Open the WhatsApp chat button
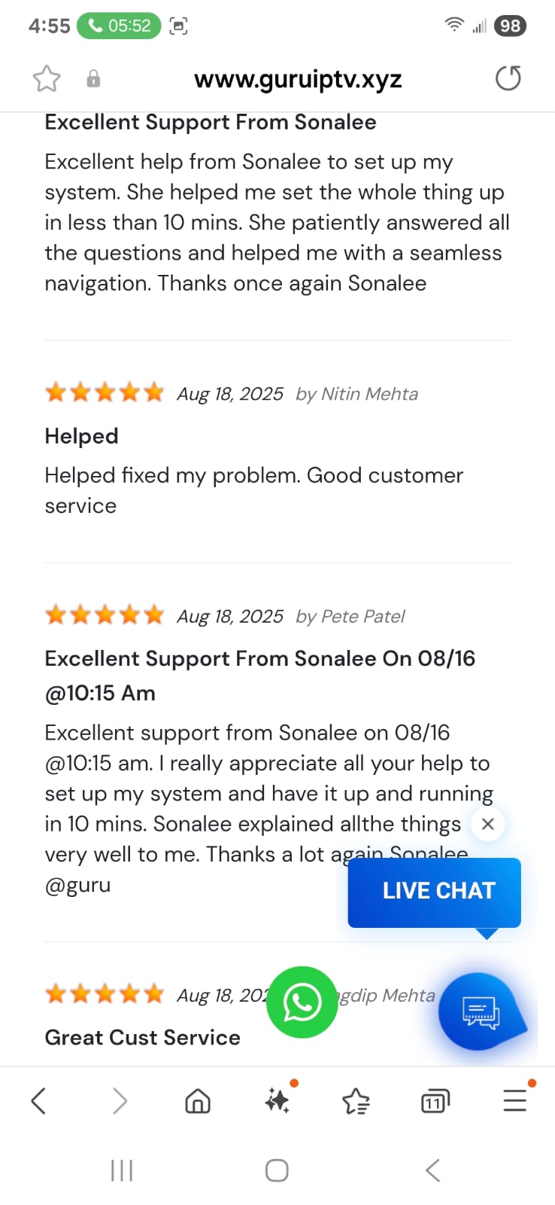Image resolution: width=555 pixels, height=1205 pixels. pyautogui.click(x=302, y=1002)
